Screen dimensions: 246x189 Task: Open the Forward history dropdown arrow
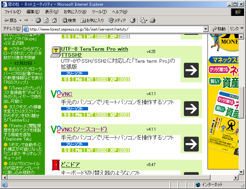32,20
